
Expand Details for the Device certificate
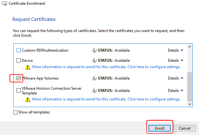(175, 61)
